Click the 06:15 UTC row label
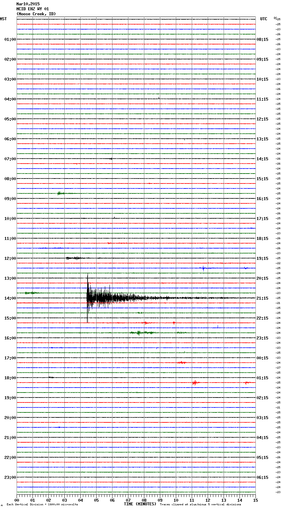The width and height of the screenshot is (282, 509). 262,477
